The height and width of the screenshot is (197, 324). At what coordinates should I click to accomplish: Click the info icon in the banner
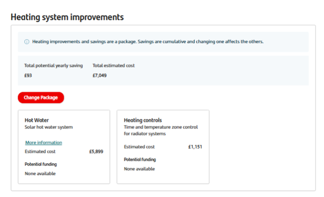[x=27, y=42]
